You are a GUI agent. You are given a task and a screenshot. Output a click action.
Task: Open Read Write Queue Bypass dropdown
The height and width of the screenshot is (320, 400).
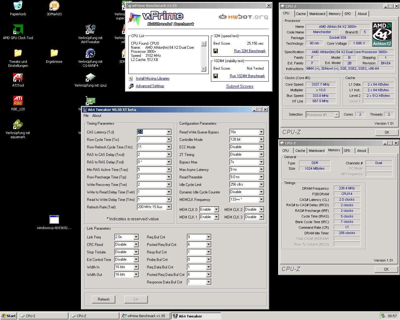click(261, 132)
